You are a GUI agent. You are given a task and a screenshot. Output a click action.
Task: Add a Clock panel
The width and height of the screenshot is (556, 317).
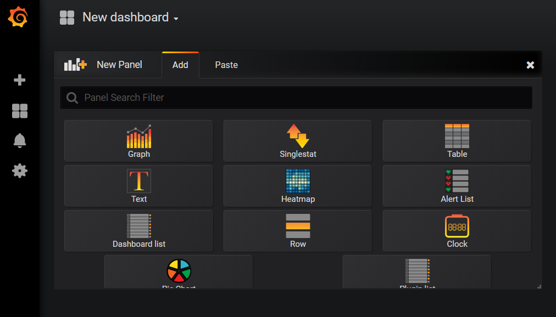tap(457, 231)
